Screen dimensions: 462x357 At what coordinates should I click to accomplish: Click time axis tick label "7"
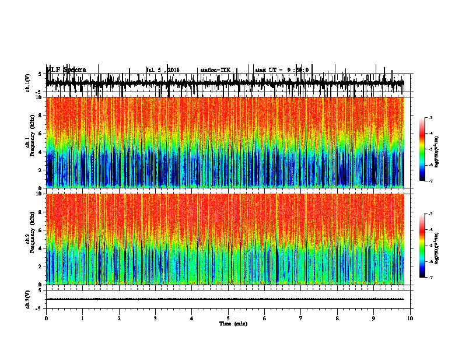301,318
